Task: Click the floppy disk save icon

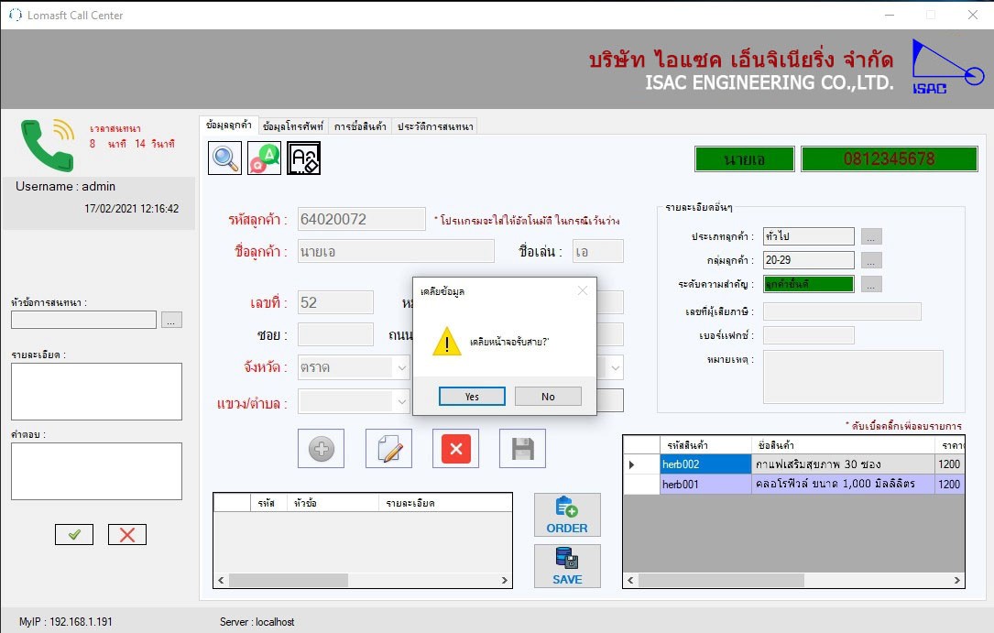Action: pyautogui.click(x=522, y=449)
